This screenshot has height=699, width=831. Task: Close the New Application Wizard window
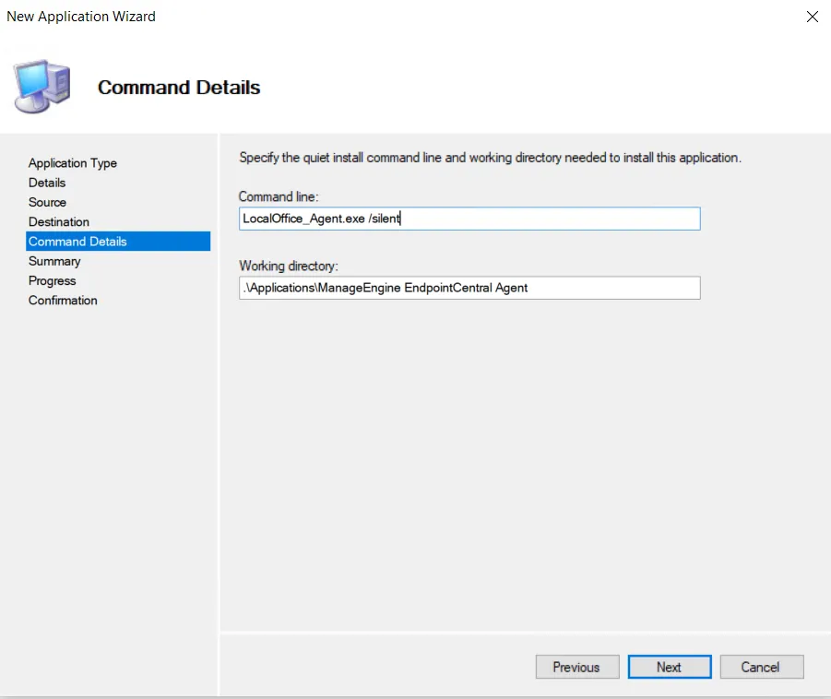tap(812, 17)
